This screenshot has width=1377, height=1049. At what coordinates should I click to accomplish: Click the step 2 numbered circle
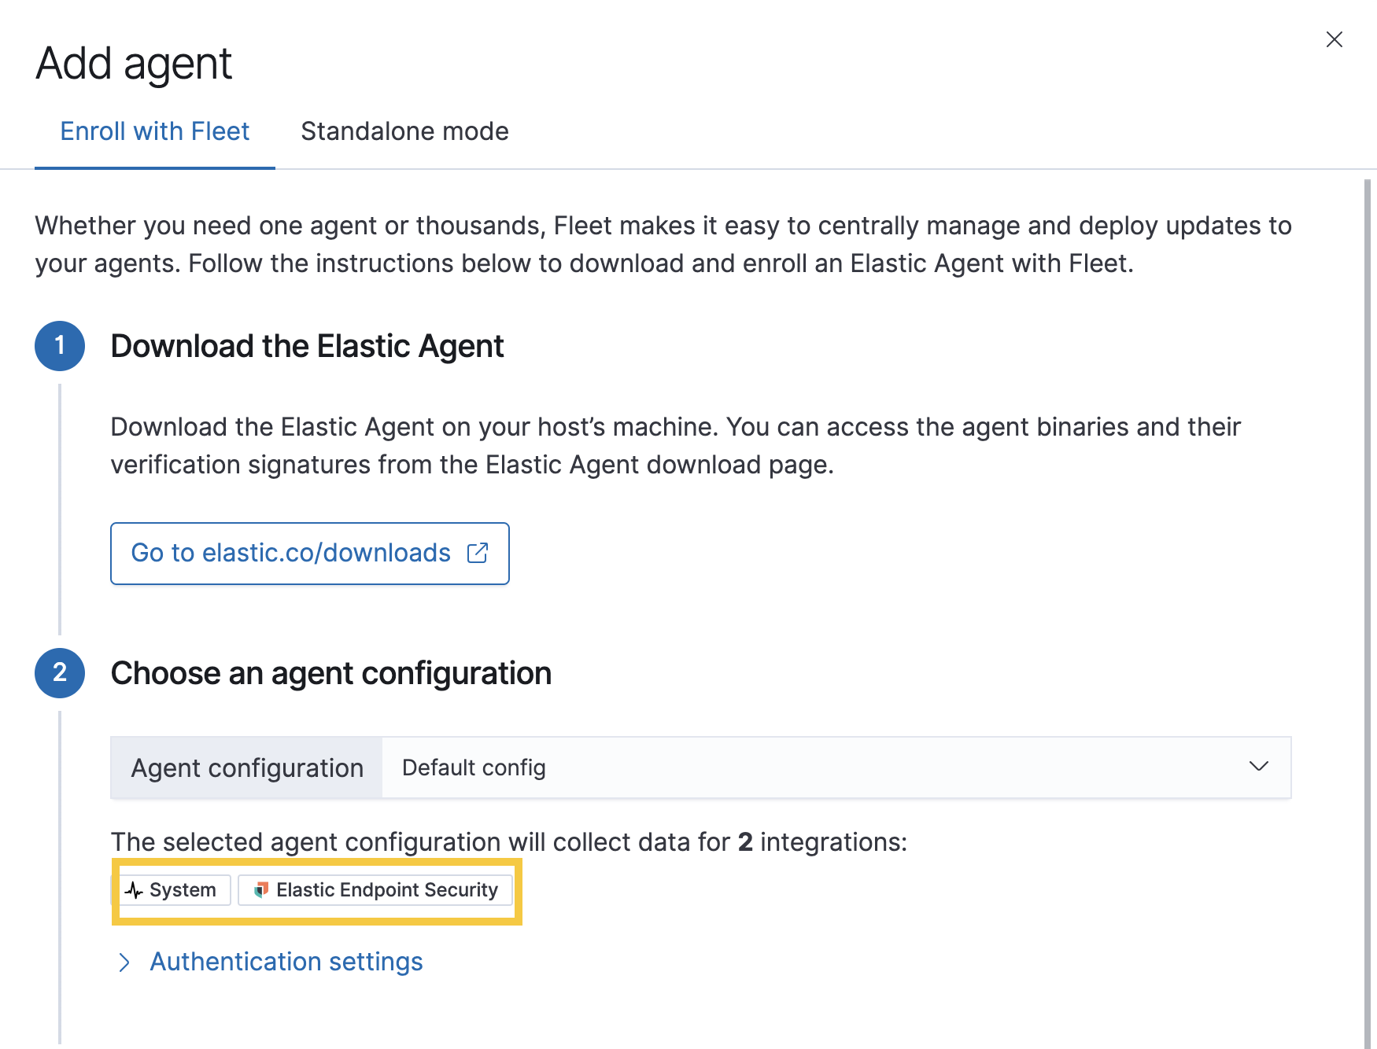coord(59,672)
